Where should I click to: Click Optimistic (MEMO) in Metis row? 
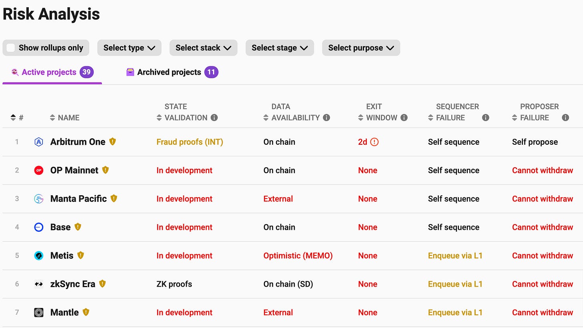[x=298, y=256]
